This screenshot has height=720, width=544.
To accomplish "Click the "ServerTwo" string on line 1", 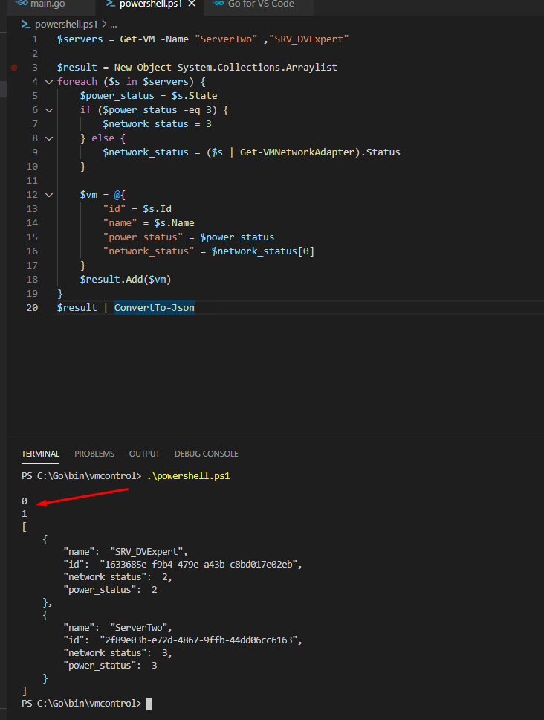I will coord(226,39).
